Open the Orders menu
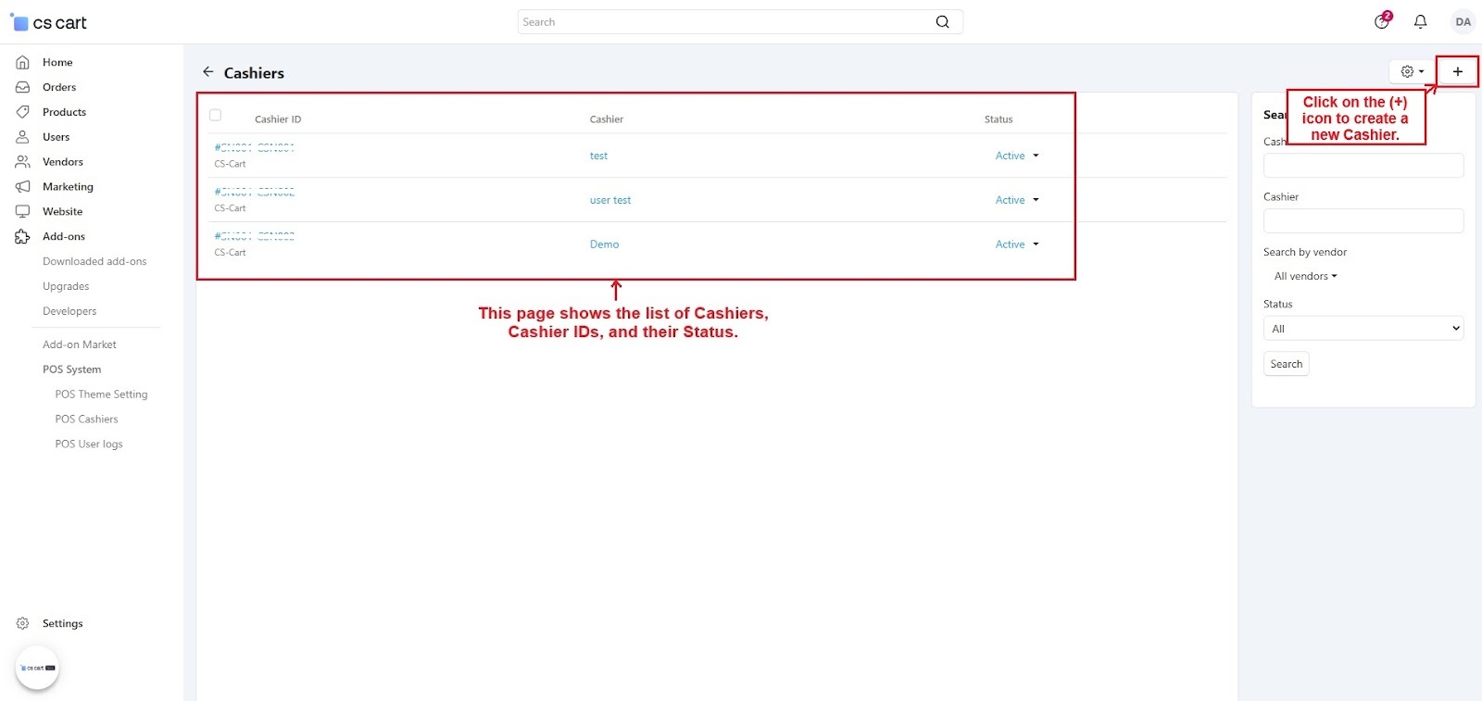The height and width of the screenshot is (701, 1482). click(x=59, y=87)
